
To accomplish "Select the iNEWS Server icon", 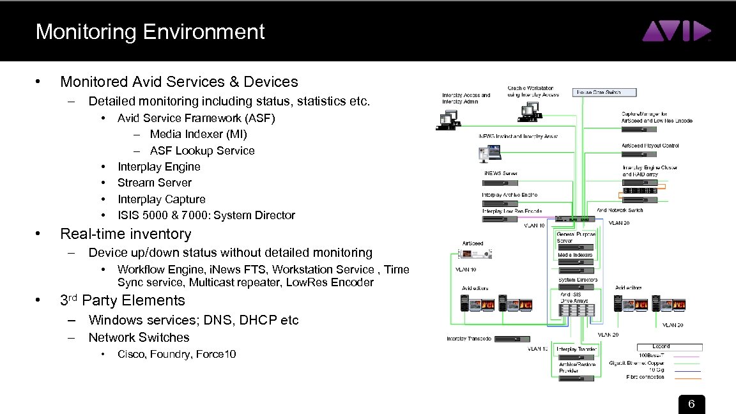I will click(x=500, y=183).
